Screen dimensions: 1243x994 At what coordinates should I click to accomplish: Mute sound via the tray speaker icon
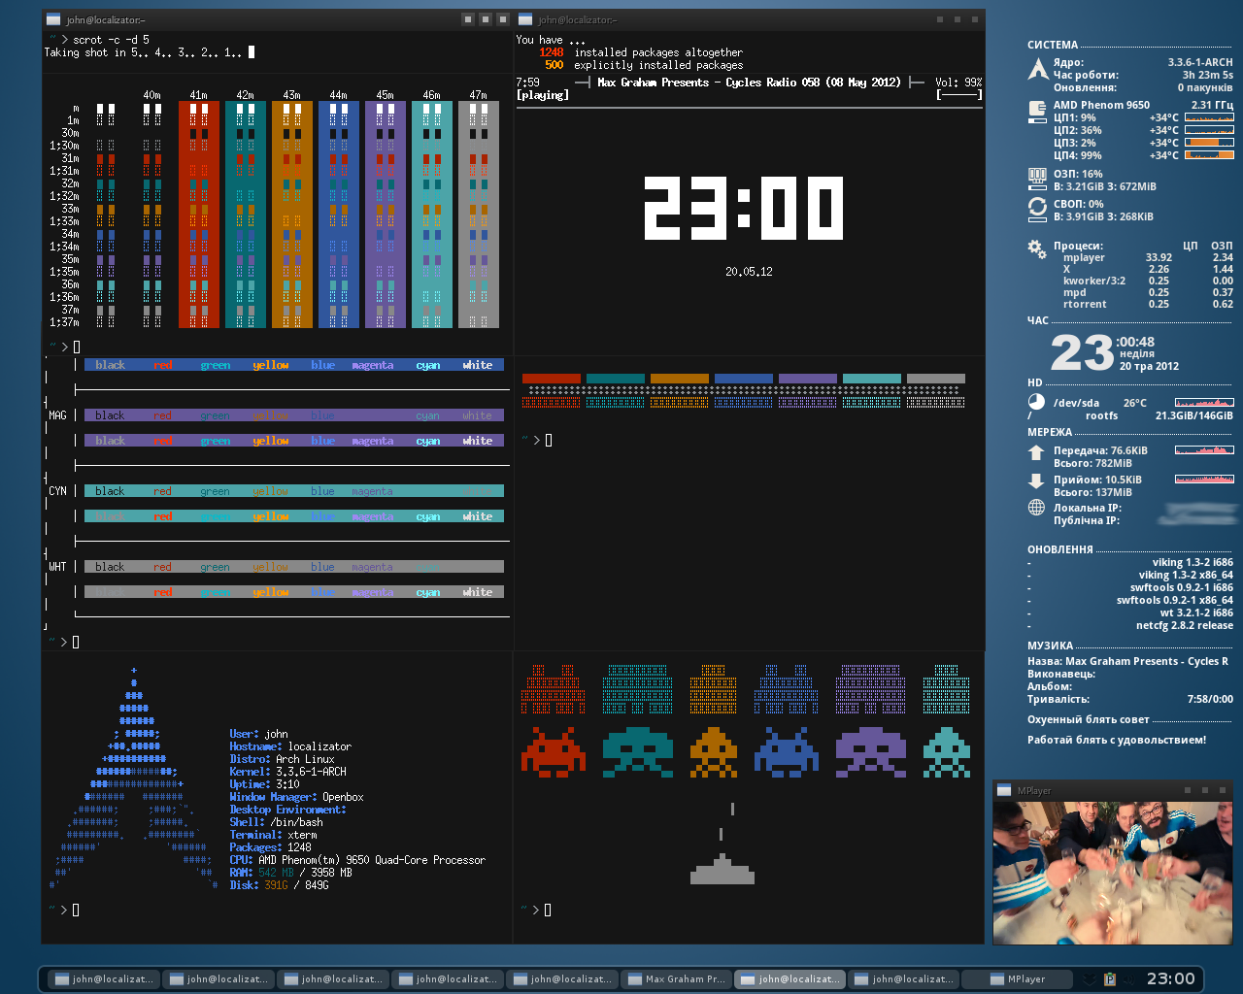[1129, 978]
